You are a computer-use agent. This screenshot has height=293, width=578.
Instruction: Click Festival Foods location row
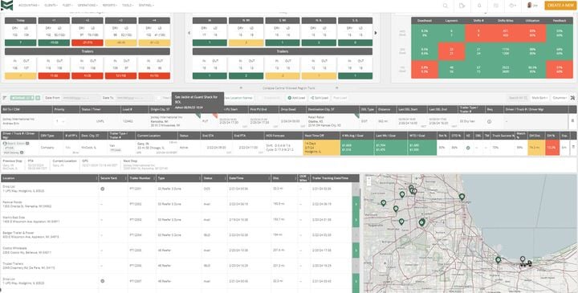(x=50, y=204)
